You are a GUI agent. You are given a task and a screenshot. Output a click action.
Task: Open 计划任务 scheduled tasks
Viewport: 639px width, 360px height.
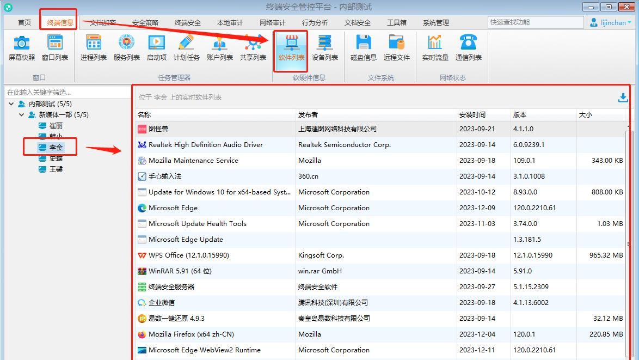[x=186, y=48]
